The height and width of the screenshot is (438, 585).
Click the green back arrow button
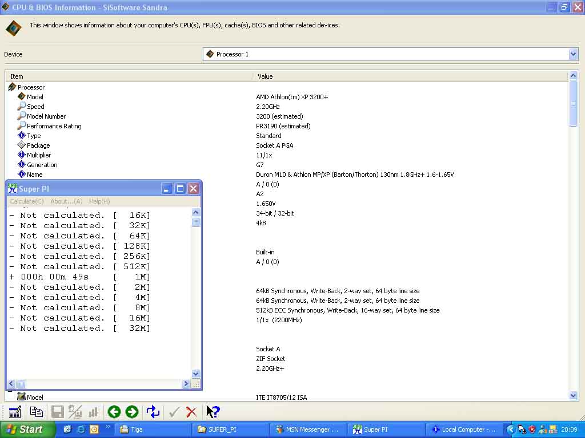(x=114, y=412)
